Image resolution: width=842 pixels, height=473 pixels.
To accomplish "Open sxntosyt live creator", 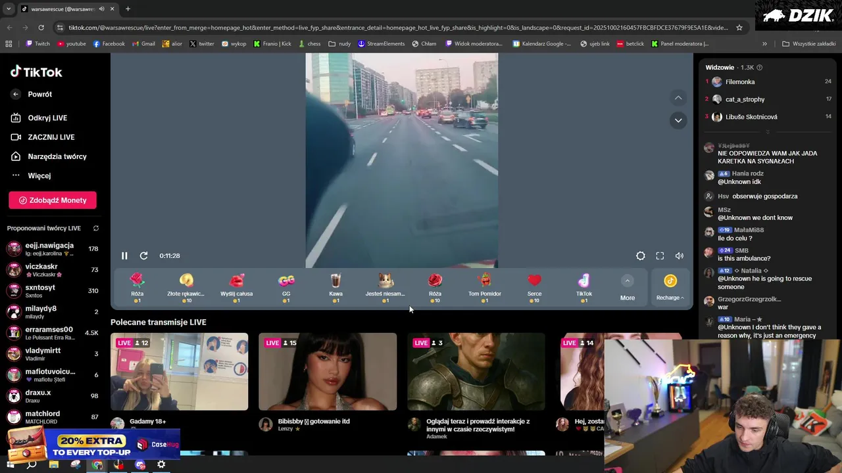I will click(53, 291).
